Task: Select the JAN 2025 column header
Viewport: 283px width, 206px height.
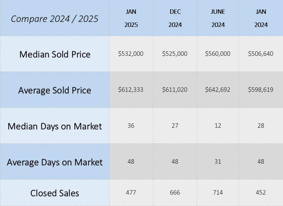Action: point(131,18)
